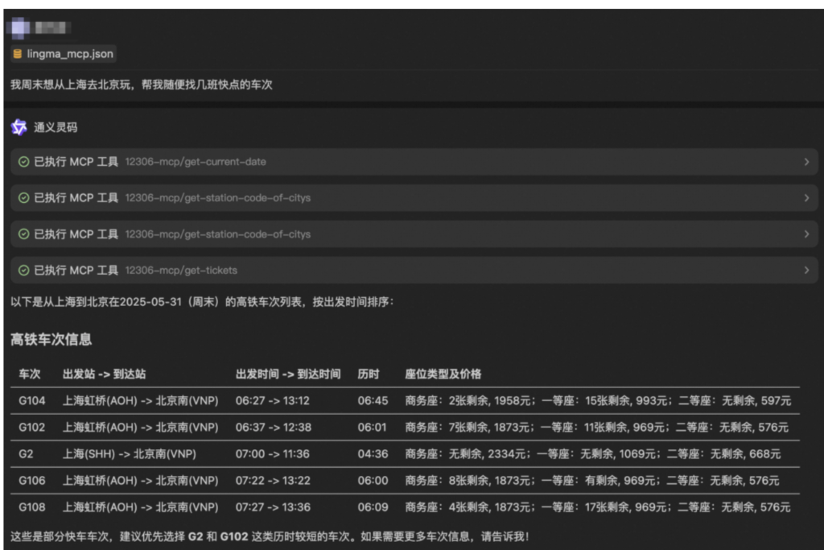Viewport: 824px width, 550px height.
Task: Click the 座位类型及价格 column header
Action: (443, 374)
